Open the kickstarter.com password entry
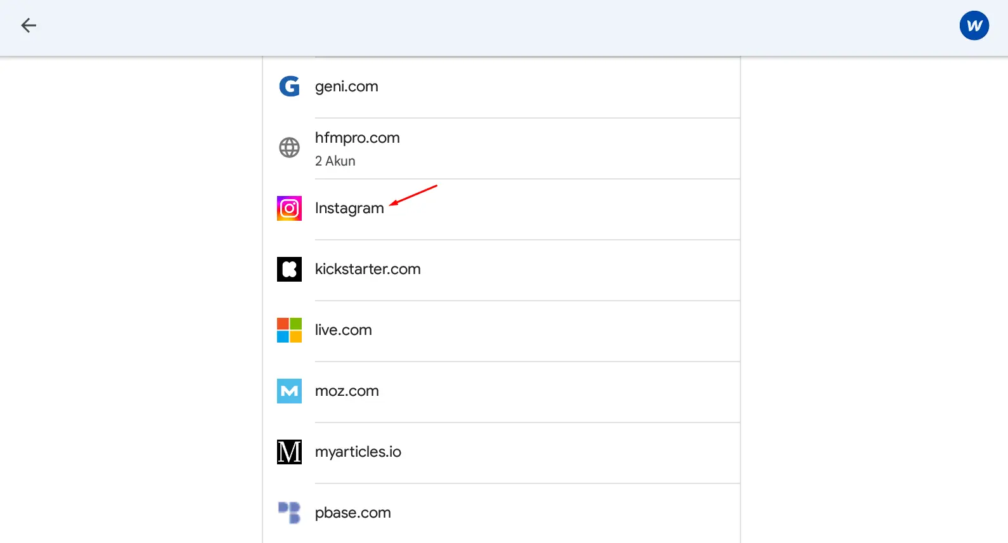This screenshot has width=1008, height=543. (x=501, y=270)
